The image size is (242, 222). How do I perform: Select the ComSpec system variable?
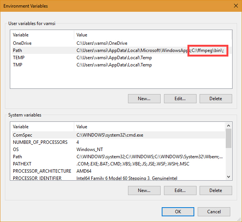pos(119,135)
